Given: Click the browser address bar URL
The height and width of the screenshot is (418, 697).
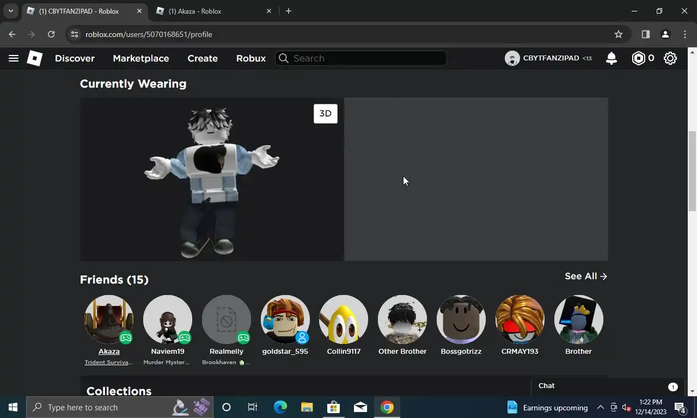Looking at the screenshot, I should pos(149,34).
